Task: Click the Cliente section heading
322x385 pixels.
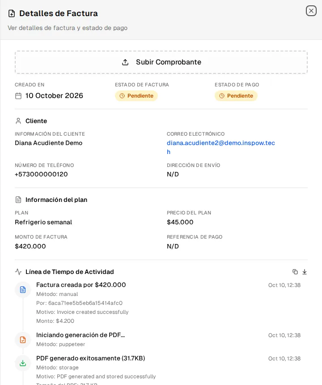Action: pyautogui.click(x=36, y=121)
